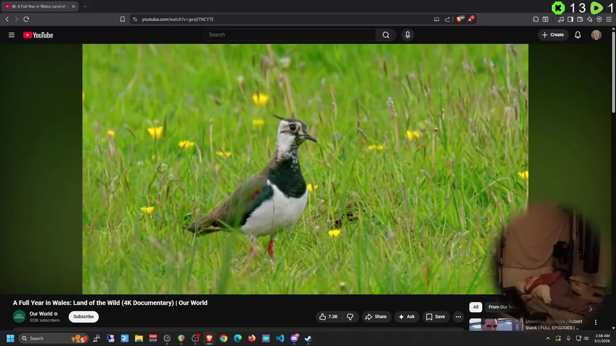This screenshot has width=616, height=346.
Task: Open Brave extensions puzzle icon
Action: tap(536, 19)
